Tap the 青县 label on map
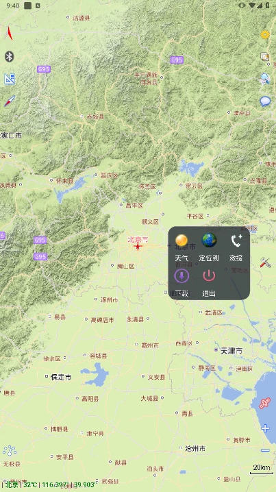276x492 pixels. point(187,414)
